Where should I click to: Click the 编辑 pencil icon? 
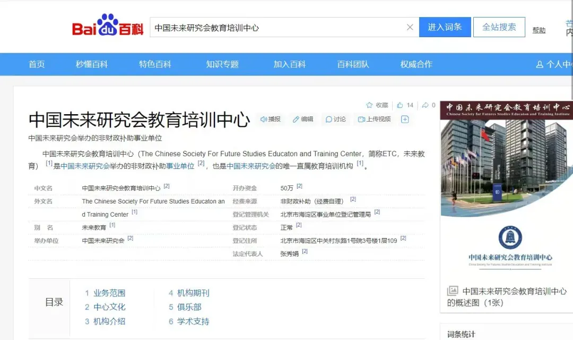click(296, 120)
